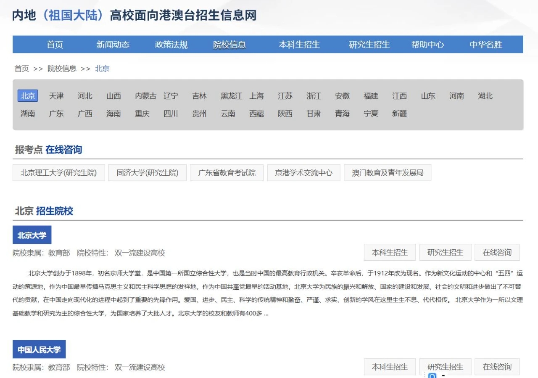Choose 青海 in the province list
This screenshot has width=538, height=378.
342,114
